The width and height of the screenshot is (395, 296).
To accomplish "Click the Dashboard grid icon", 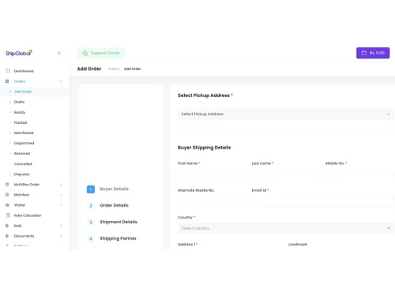I will tap(8, 71).
